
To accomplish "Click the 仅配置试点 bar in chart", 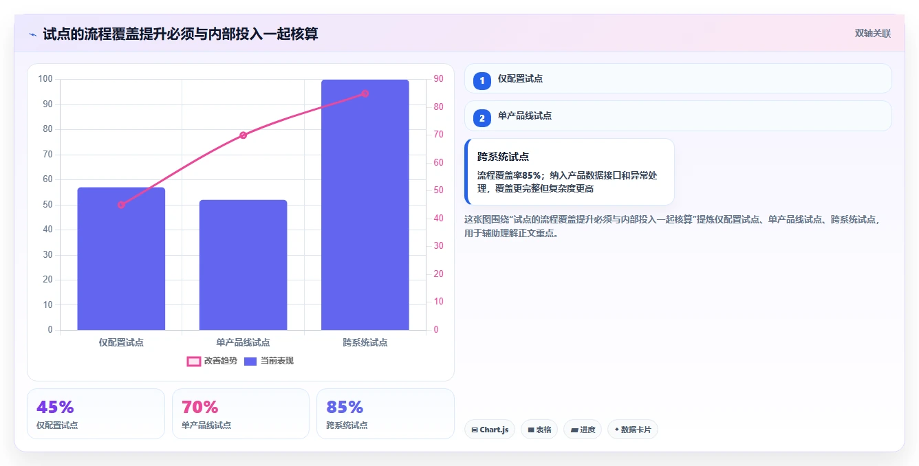I will [121, 258].
